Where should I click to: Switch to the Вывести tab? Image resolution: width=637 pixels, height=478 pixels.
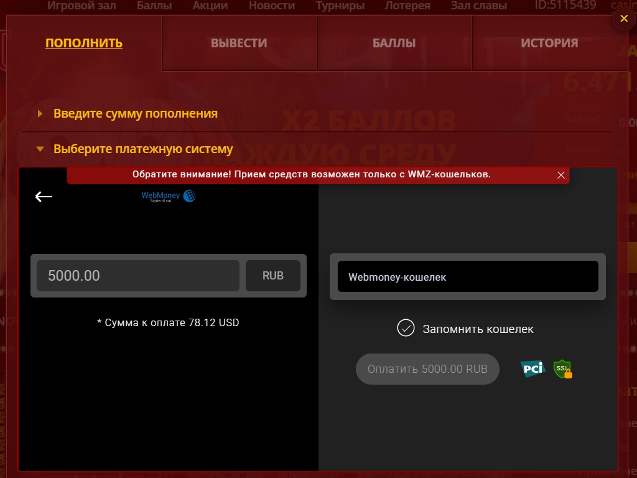pos(239,43)
